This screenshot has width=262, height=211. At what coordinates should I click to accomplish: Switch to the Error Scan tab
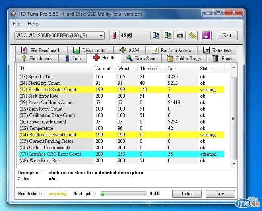141,58
